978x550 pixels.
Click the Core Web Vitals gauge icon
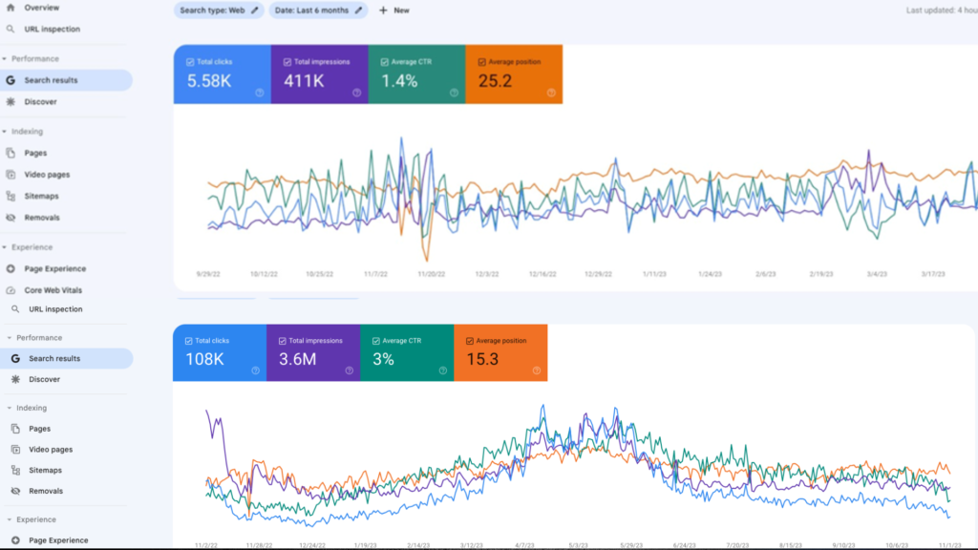[11, 290]
